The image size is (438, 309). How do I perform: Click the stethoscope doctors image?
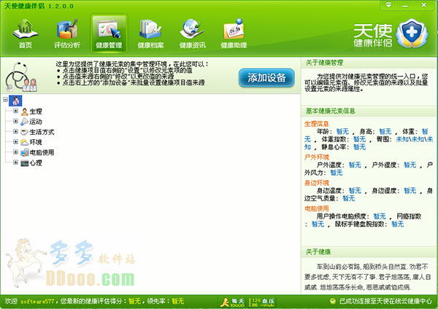[x=21, y=77]
